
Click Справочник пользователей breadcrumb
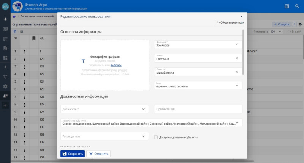pyautogui.click(x=37, y=17)
